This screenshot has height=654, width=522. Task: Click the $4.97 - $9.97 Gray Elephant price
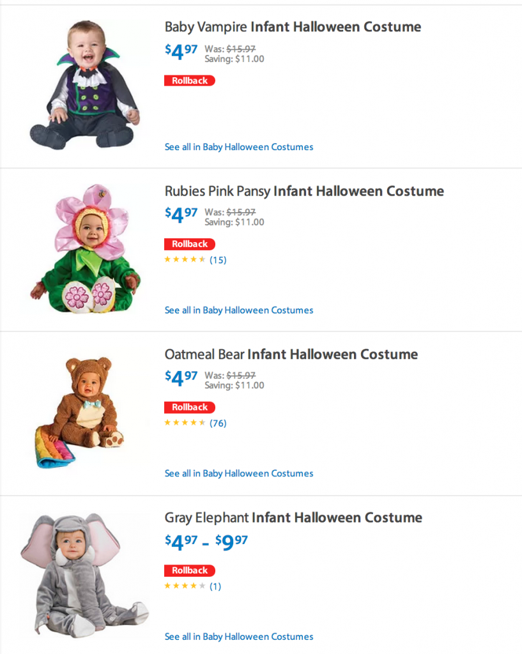point(206,542)
